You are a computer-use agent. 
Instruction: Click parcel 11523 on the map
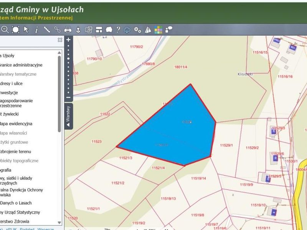coord(97,141)
